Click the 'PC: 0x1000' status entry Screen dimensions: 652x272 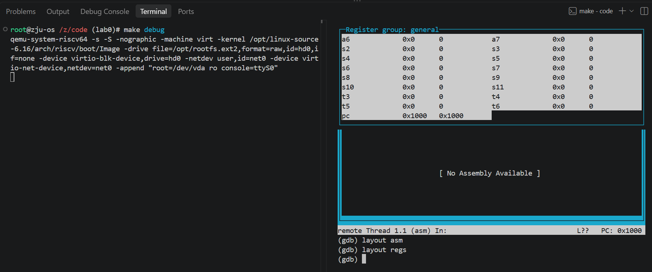621,231
